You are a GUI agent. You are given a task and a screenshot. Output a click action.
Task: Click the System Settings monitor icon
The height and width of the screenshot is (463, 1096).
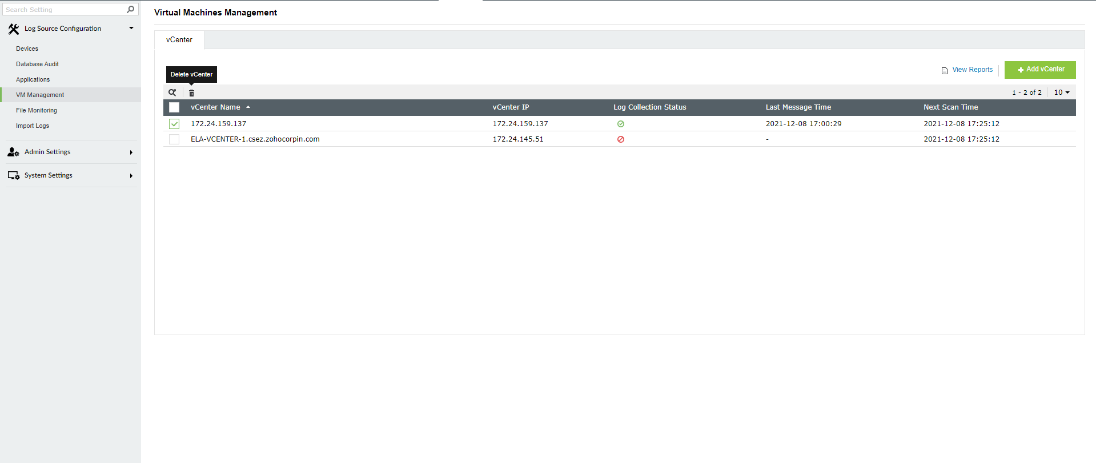[14, 175]
